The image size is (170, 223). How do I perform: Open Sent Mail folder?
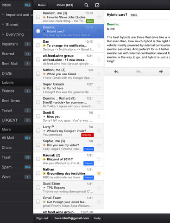(16, 64)
